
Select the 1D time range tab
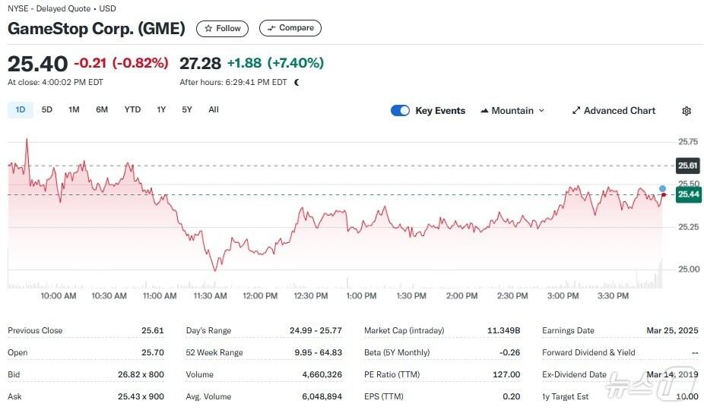21,109
